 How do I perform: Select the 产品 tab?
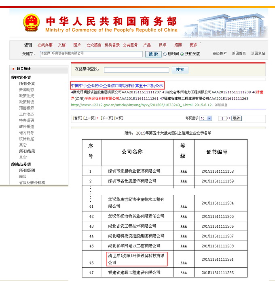pos(147,45)
